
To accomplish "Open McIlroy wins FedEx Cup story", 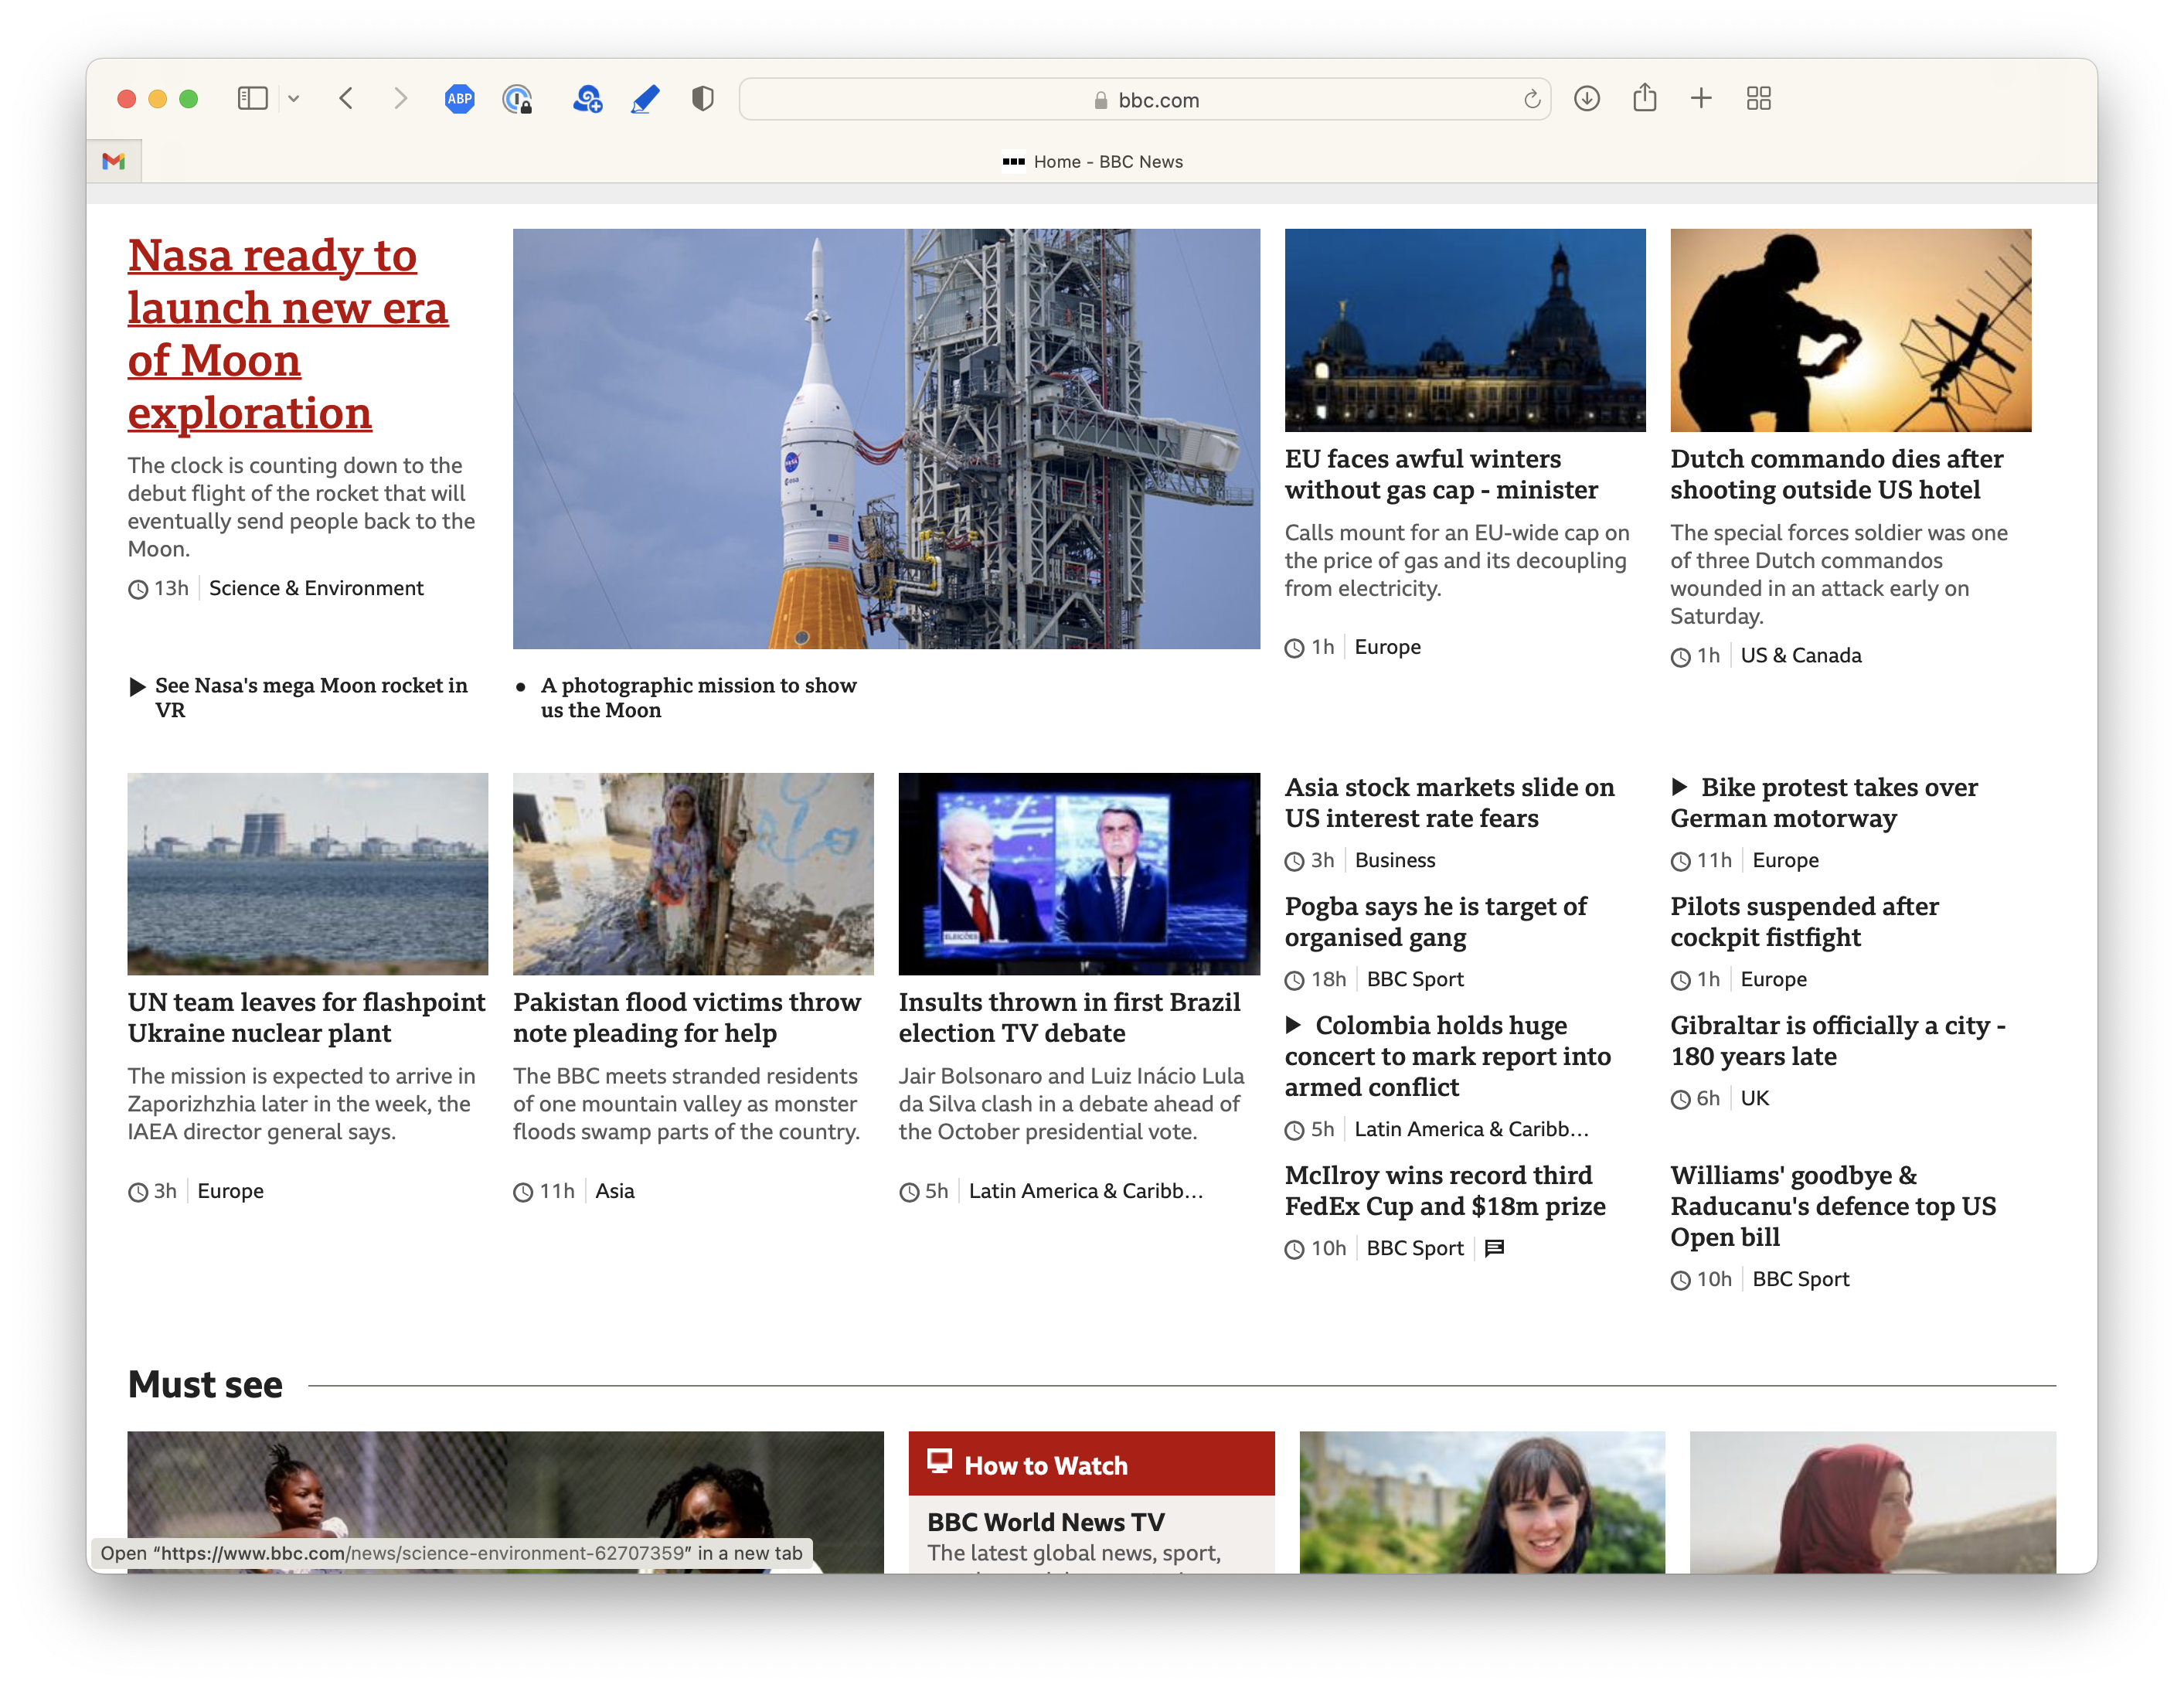I will 1445,1191.
